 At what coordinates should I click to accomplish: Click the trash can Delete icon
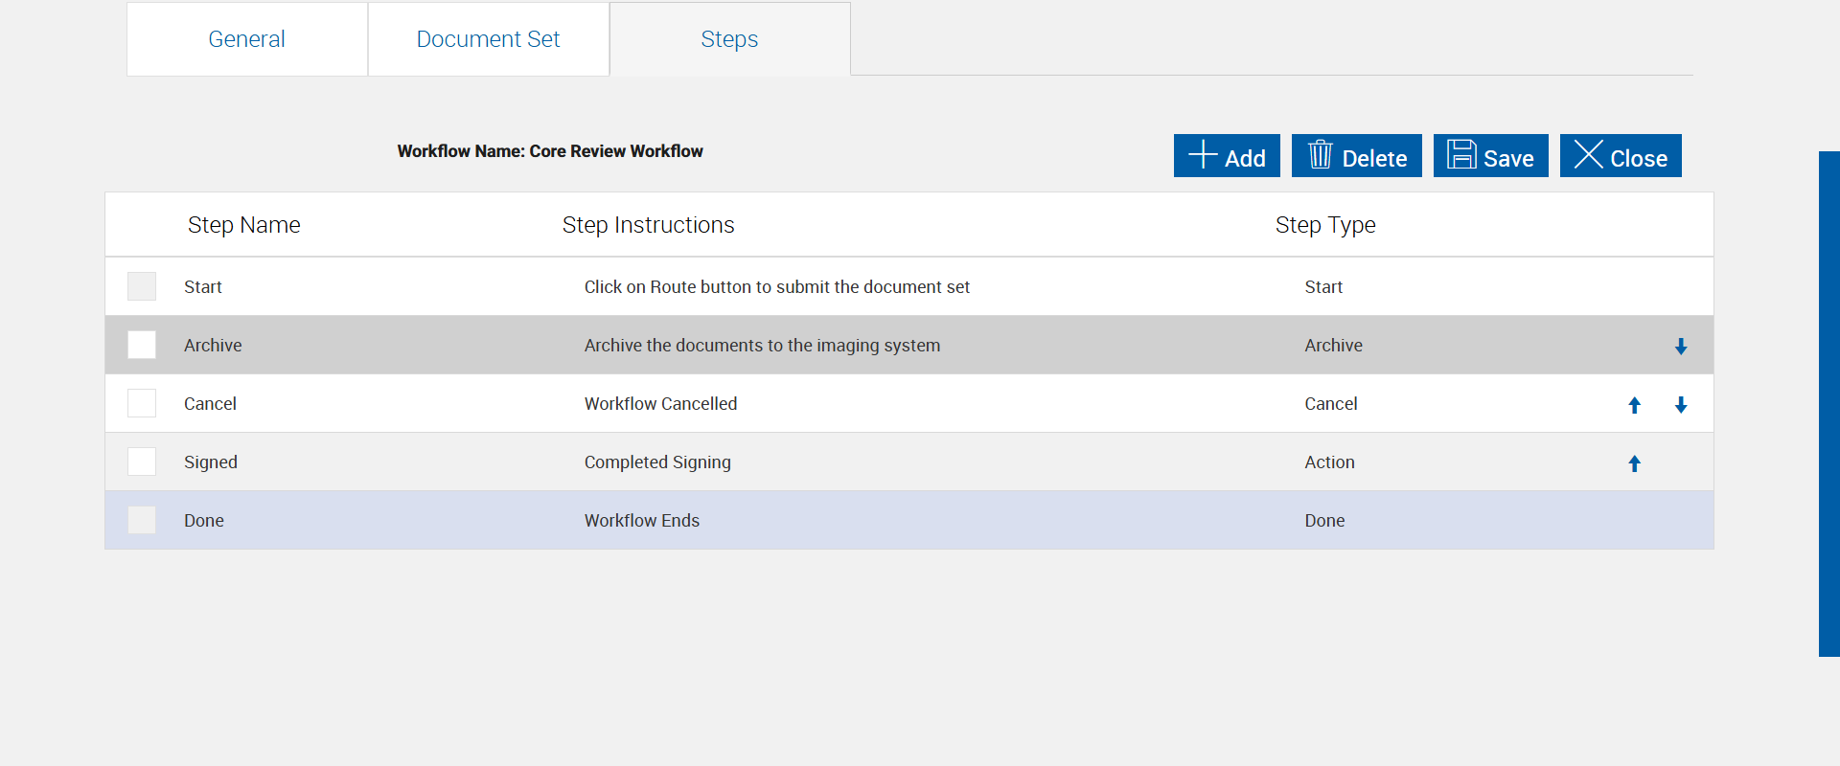coord(1320,155)
